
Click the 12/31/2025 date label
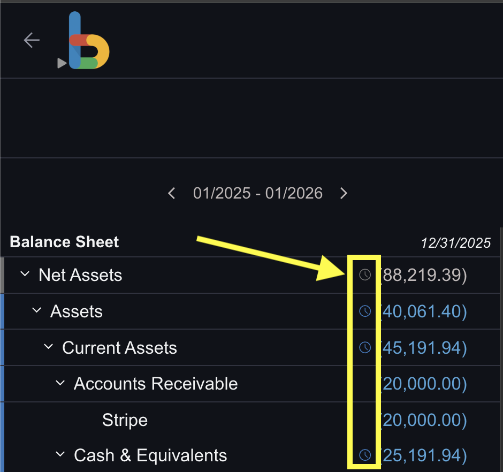(x=456, y=242)
